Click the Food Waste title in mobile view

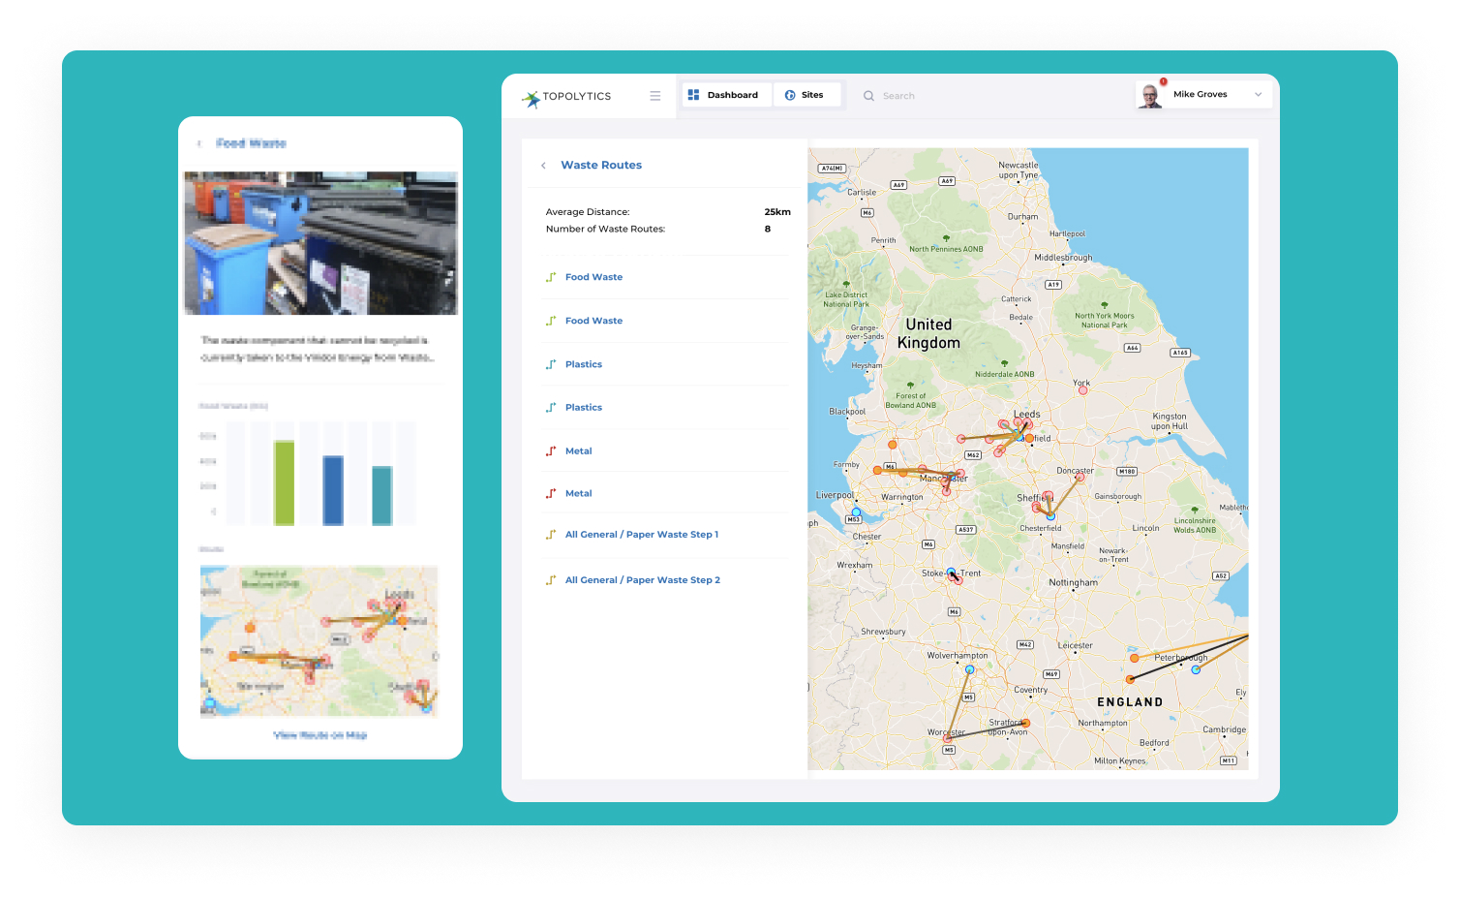[251, 143]
